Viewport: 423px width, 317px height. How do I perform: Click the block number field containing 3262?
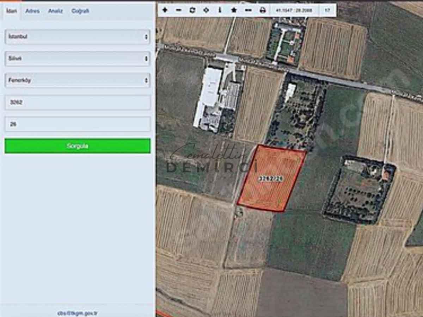(x=78, y=102)
